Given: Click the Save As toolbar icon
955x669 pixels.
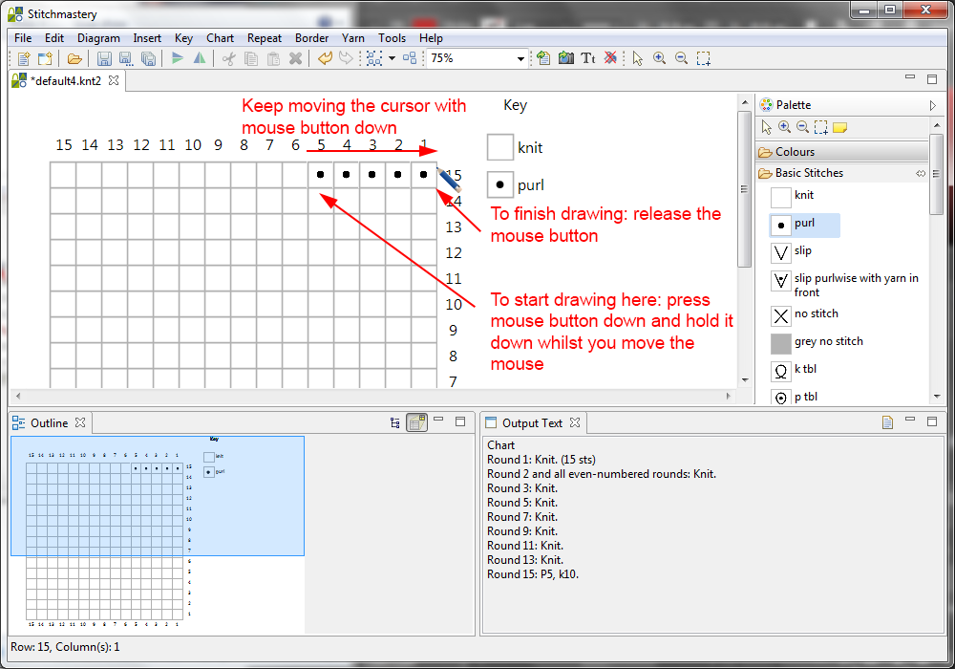Looking at the screenshot, I should (x=125, y=58).
